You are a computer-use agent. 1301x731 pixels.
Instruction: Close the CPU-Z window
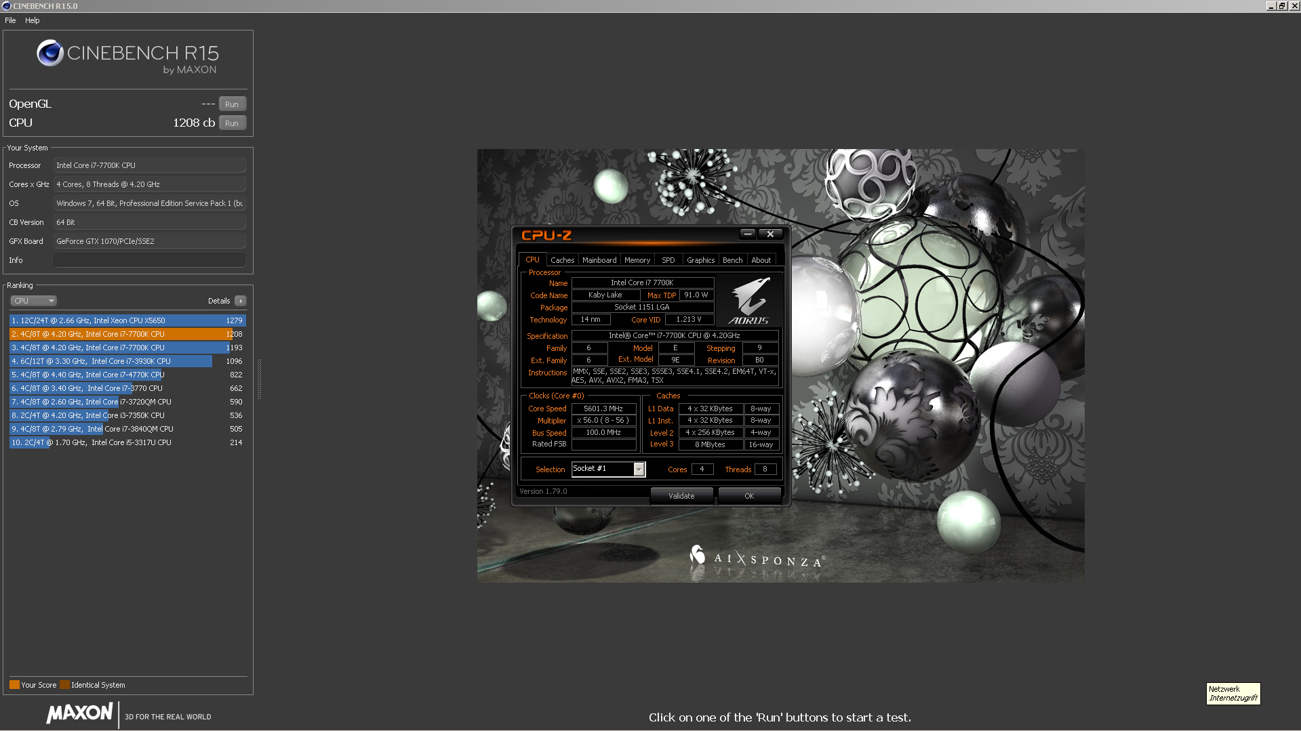tap(770, 234)
